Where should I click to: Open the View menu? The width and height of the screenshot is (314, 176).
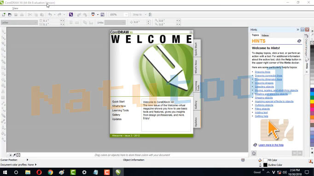pos(15,8)
